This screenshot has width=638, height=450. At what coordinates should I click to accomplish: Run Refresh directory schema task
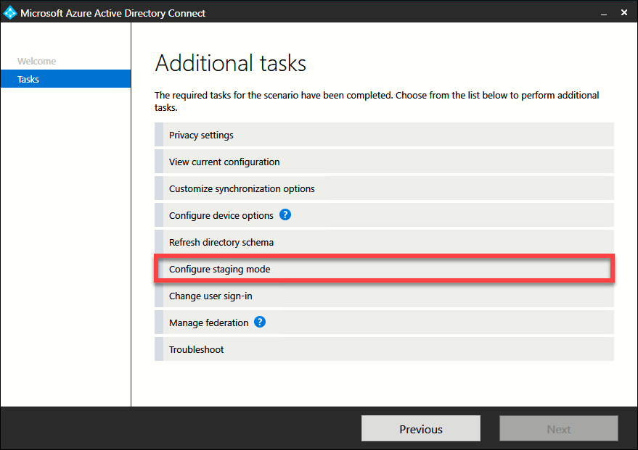tap(221, 242)
